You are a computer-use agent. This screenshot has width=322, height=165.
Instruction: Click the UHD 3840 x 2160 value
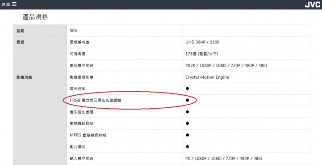click(x=202, y=42)
